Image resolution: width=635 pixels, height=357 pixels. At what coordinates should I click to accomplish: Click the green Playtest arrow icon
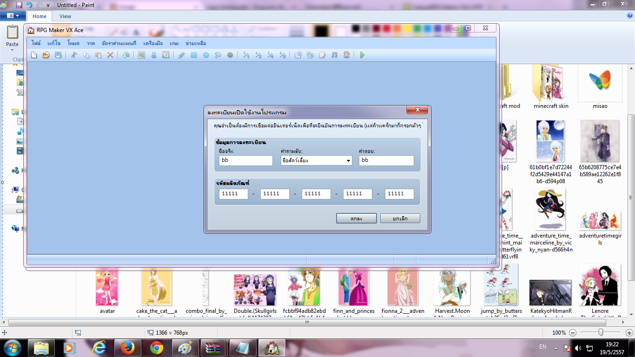pos(362,55)
